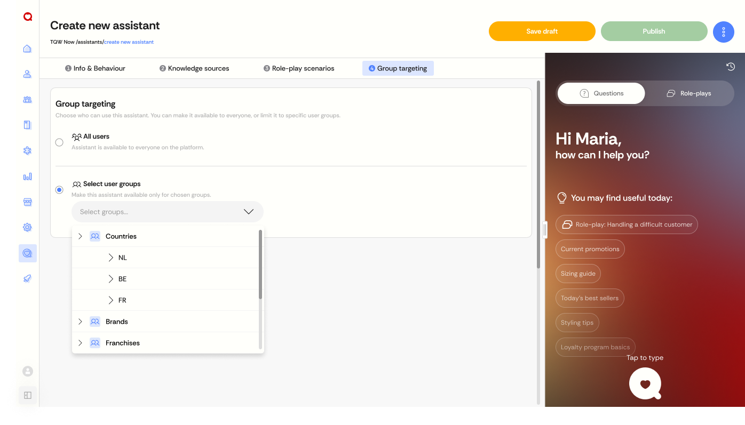Image resolution: width=745 pixels, height=425 pixels.
Task: Select the user groups icon in the sidebar
Action: pos(27,99)
